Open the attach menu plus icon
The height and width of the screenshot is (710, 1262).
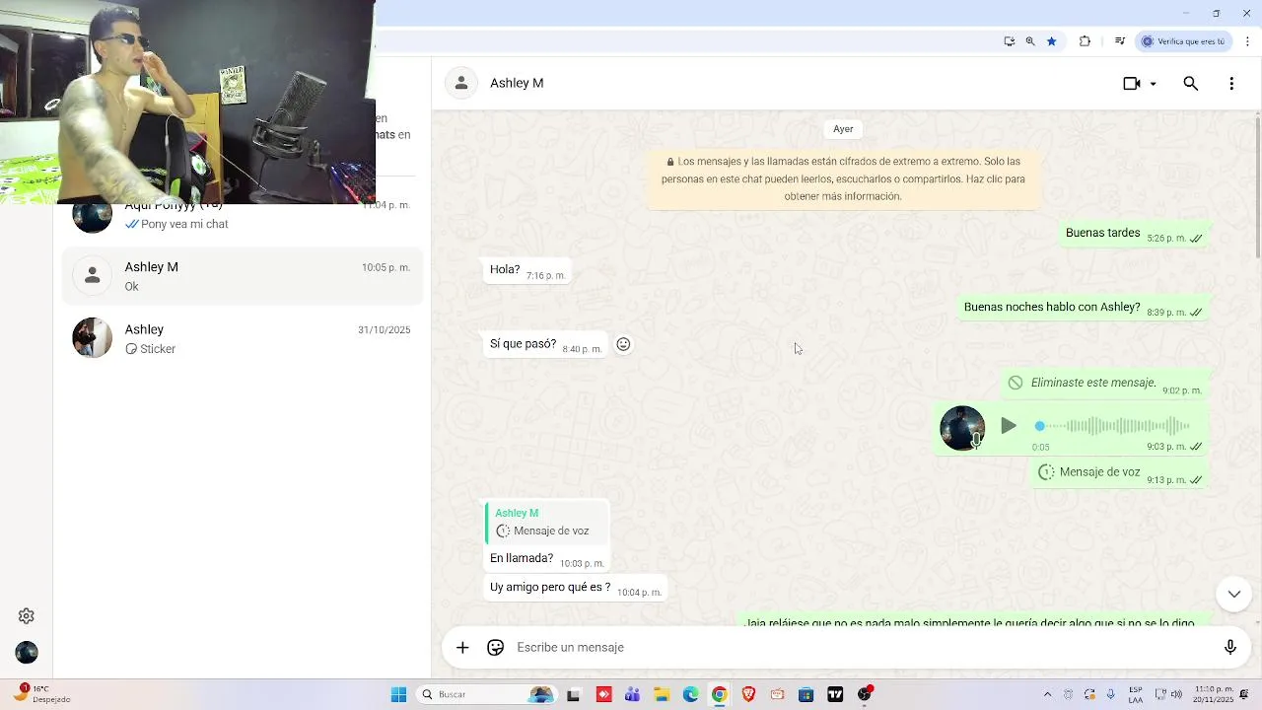462,648
